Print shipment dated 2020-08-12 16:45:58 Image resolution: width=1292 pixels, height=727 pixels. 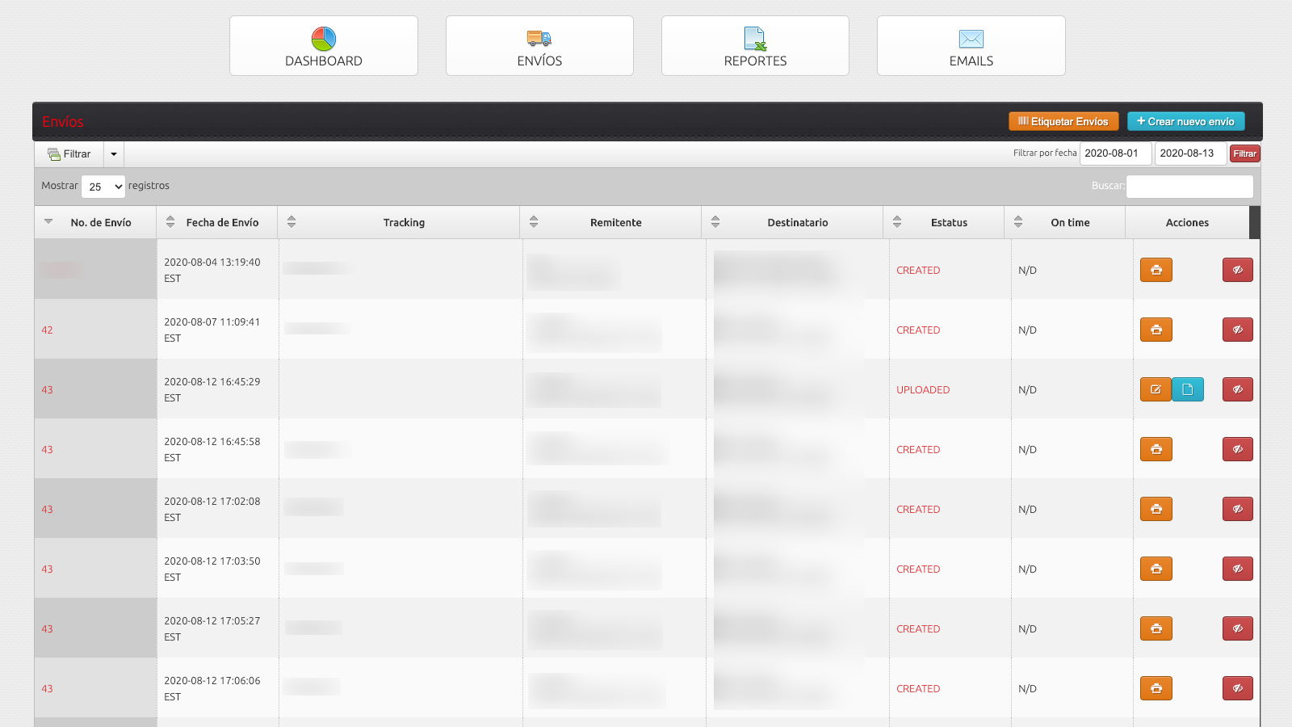[1156, 449]
